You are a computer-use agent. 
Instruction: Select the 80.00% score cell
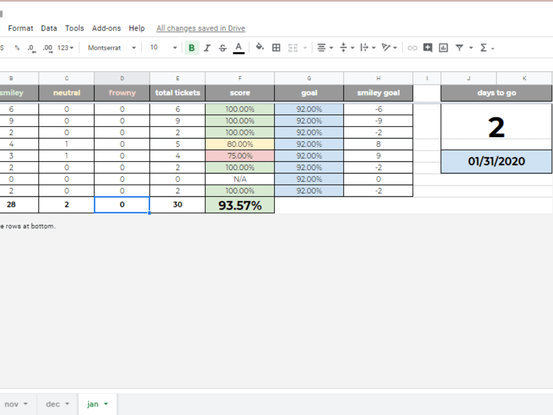240,144
